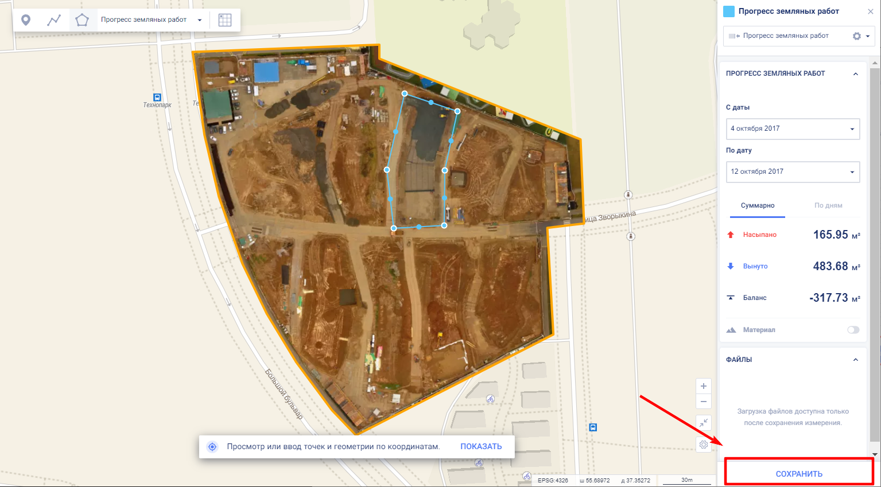Collapse the Прогресс земляных работ section
This screenshot has width=881, height=487.
coord(856,74)
